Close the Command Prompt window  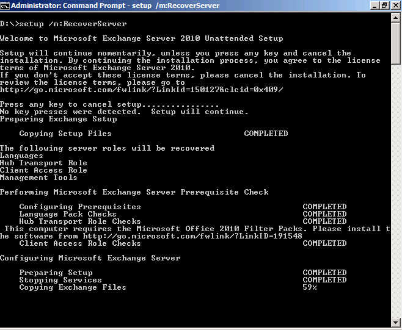(x=396, y=5)
